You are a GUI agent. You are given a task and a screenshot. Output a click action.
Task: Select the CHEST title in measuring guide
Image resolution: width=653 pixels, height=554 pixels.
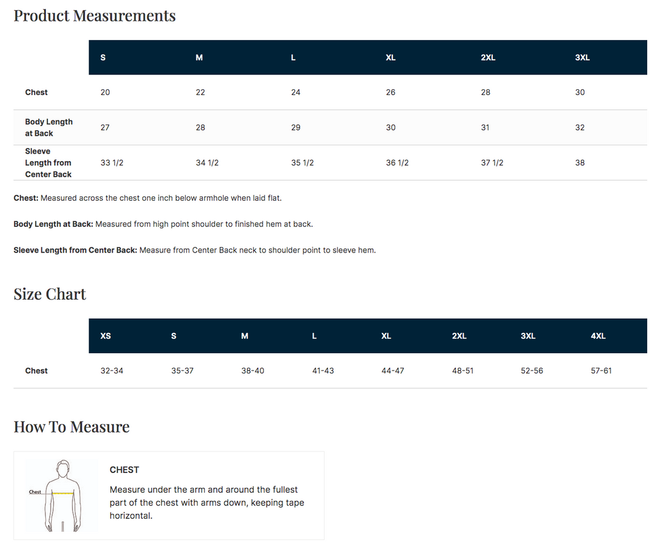tap(124, 469)
